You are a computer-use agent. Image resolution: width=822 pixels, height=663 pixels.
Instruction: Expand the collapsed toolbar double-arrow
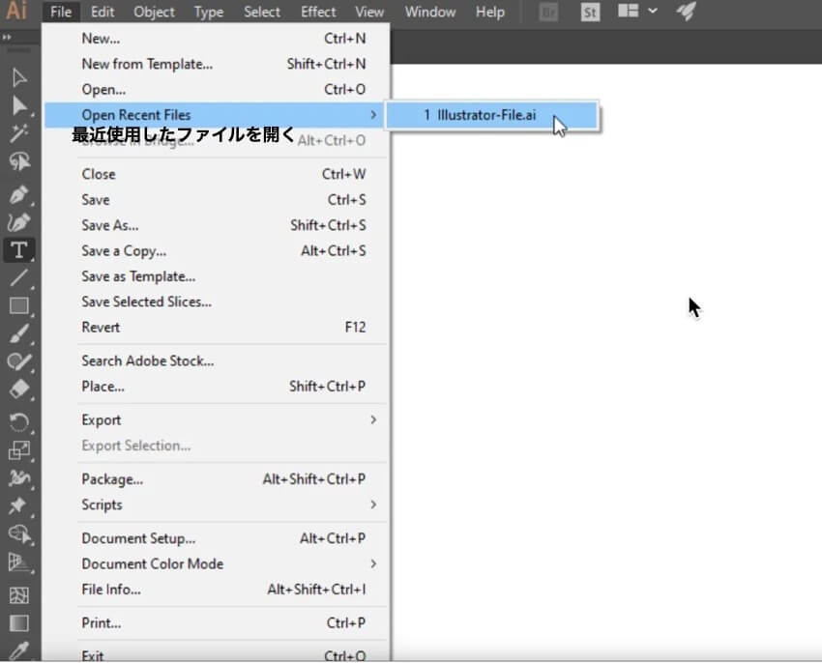point(9,38)
